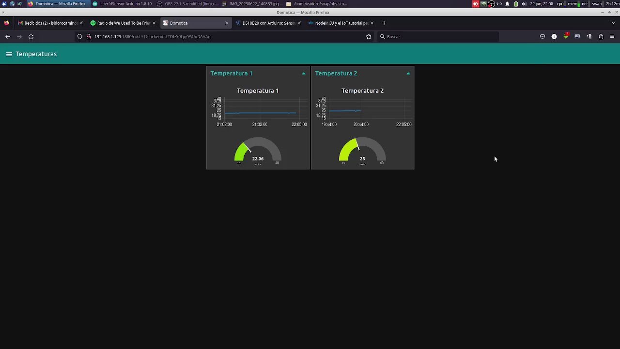
Task: Open the Pocket save icon
Action: [542, 36]
